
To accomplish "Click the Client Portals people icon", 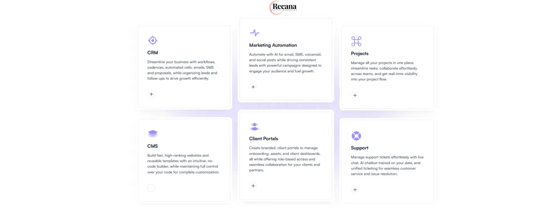I will (x=254, y=127).
